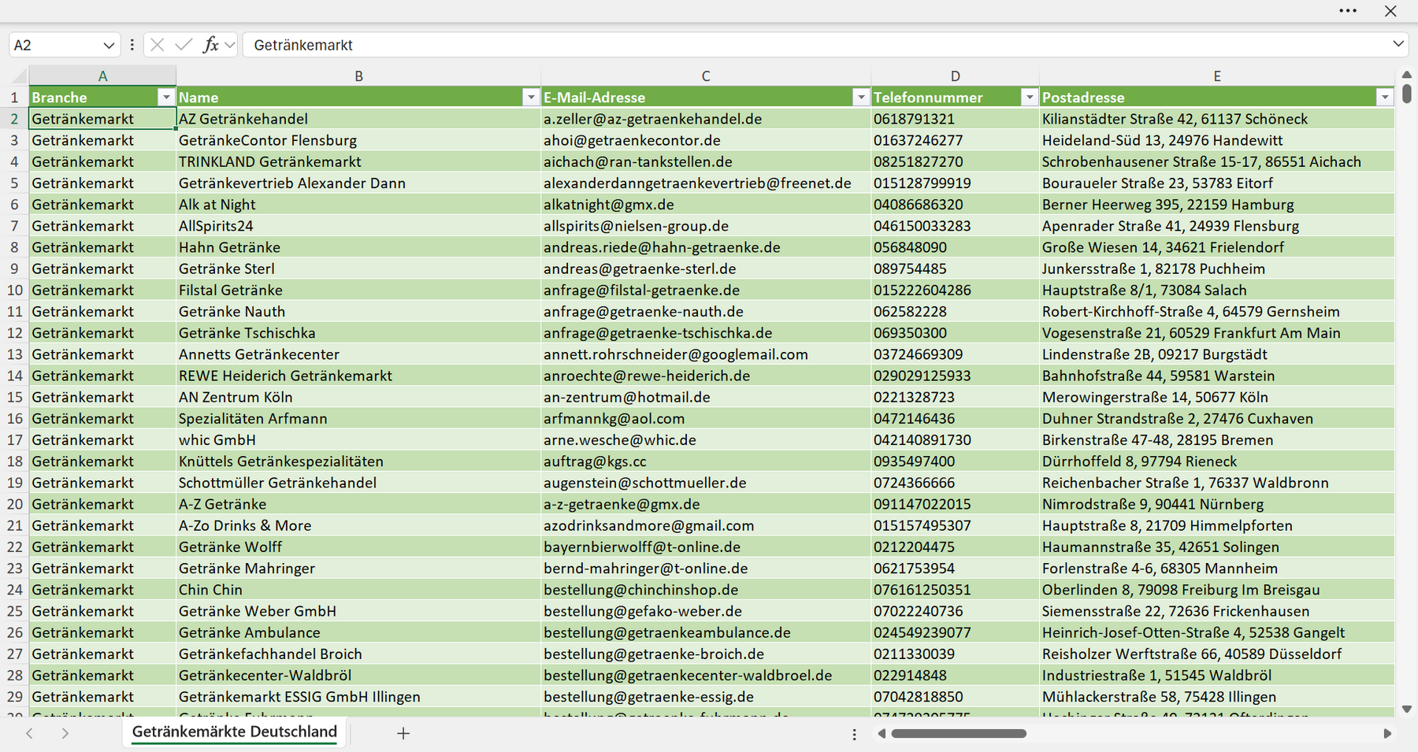Select cell Getränke Ambulance
This screenshot has width=1418, height=752.
358,632
